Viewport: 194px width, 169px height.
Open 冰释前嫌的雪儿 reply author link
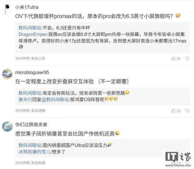(35, 152)
